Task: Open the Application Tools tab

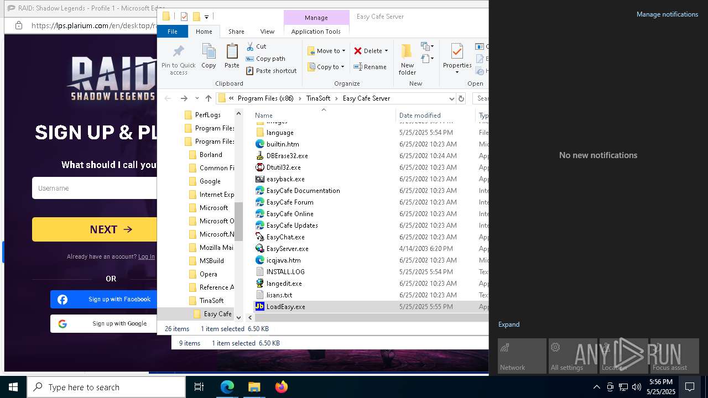Action: point(316,32)
